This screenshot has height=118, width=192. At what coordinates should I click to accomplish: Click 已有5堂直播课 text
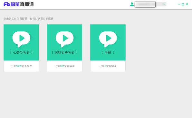pyautogui.click(x=108, y=66)
